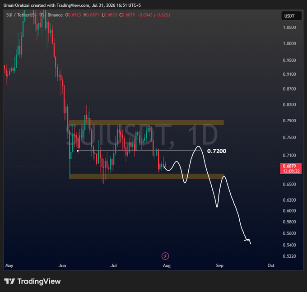Image resolution: width=307 pixels, height=292 pixels.
Task: Click the Jul label on time axis
Action: pyautogui.click(x=114, y=265)
